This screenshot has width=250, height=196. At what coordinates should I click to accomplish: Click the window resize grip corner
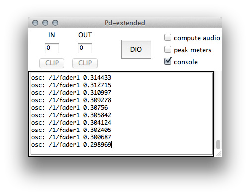point(219,154)
